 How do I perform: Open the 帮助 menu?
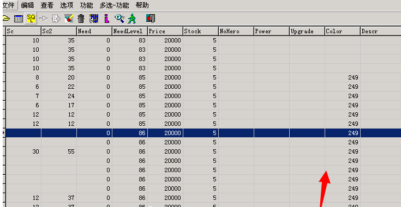tap(142, 5)
